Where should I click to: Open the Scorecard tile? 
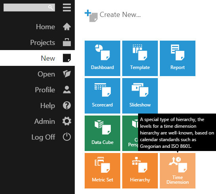point(102,96)
